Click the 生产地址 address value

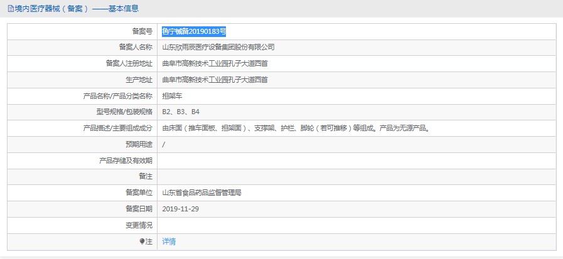pyautogui.click(x=215, y=80)
